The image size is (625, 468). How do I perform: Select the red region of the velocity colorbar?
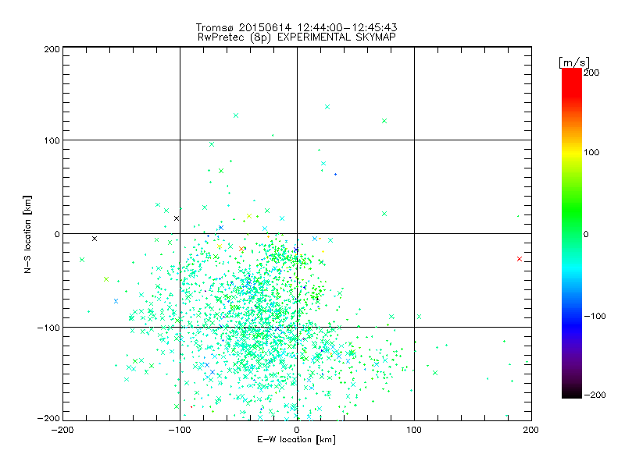pos(572,82)
